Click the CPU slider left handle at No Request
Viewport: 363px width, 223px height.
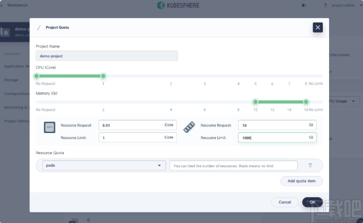36,76
